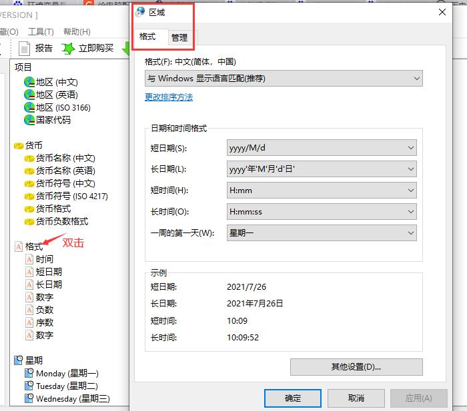Viewport: 467px width, 411px height.
Task: Click the page icon beside 长日期
Action: [29, 284]
